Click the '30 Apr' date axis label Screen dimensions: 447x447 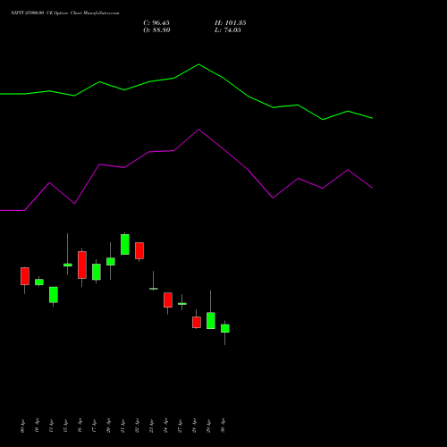(x=223, y=426)
